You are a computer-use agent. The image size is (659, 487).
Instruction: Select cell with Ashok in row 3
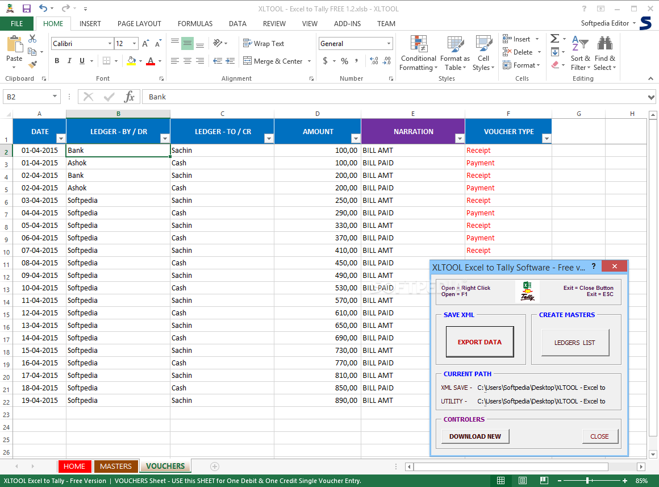pos(118,163)
